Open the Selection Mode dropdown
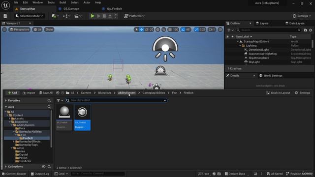The height and width of the screenshot is (177, 315). 30,16
